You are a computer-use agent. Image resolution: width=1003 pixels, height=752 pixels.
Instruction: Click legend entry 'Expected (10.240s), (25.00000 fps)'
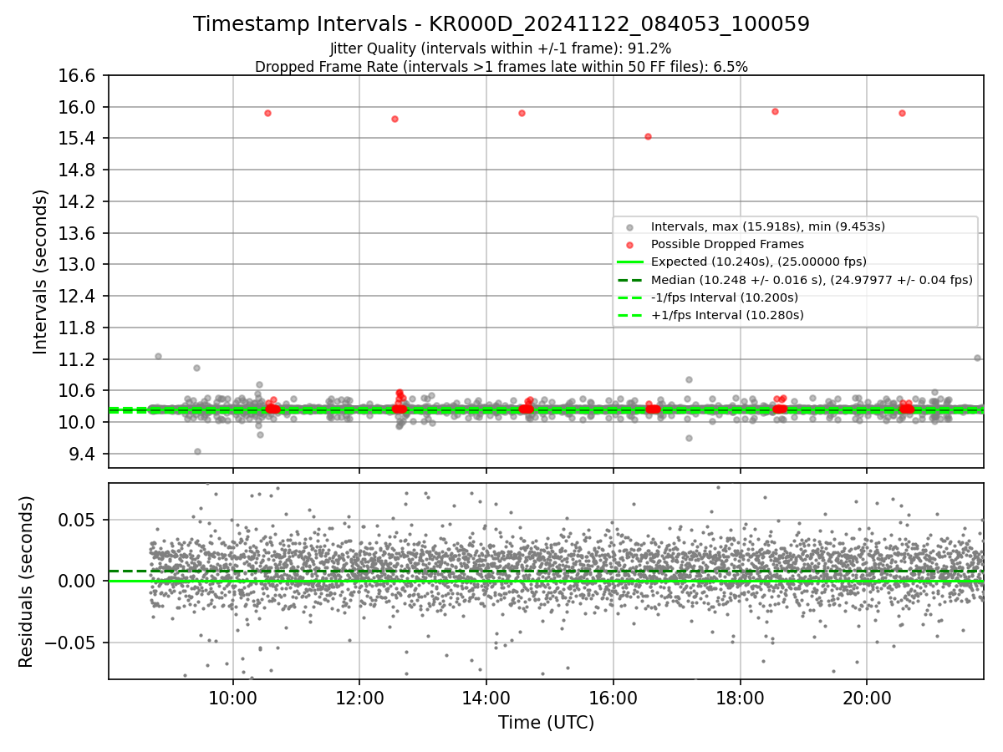click(758, 262)
